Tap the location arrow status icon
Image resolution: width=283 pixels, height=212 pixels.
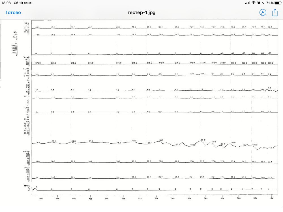(x=263, y=3)
